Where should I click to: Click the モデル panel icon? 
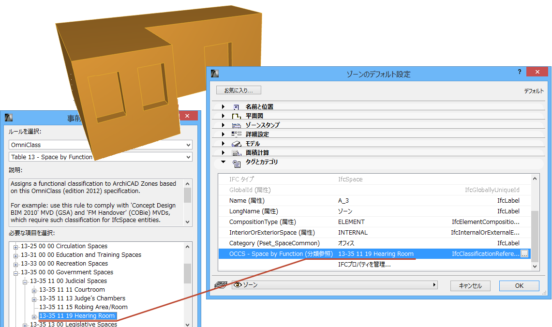[236, 144]
